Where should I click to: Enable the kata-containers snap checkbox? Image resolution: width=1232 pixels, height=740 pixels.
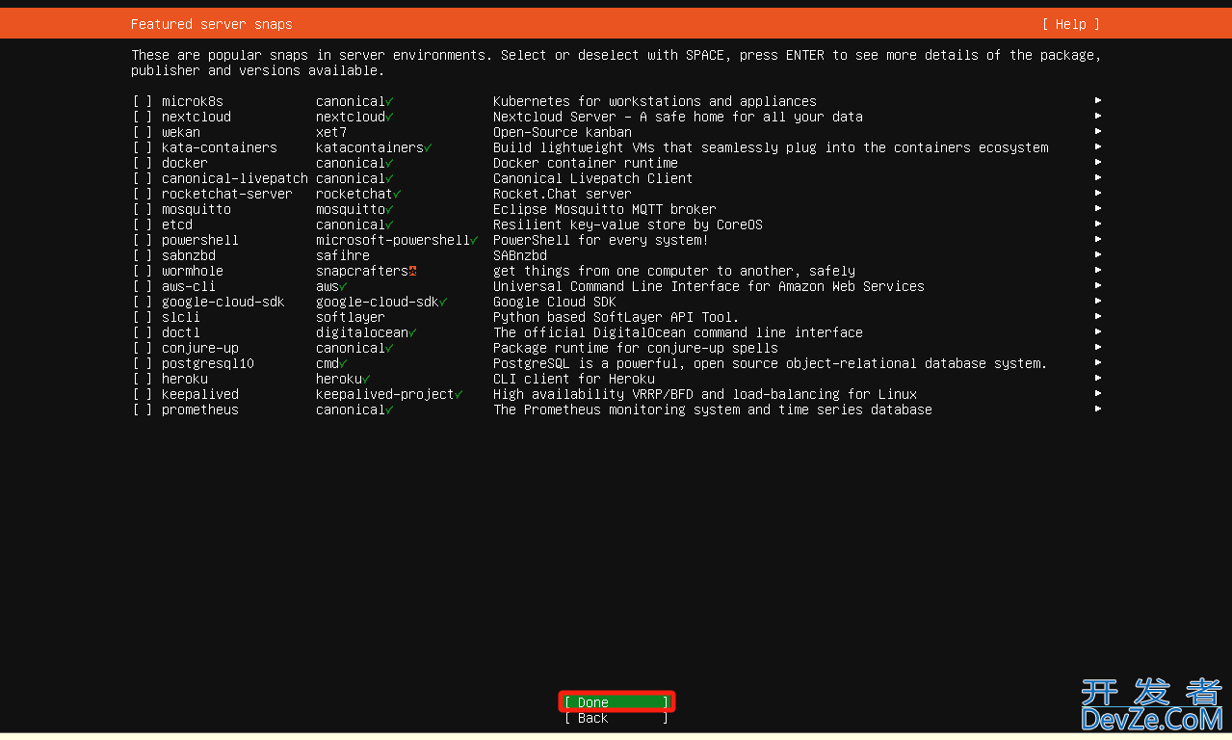[x=143, y=147]
